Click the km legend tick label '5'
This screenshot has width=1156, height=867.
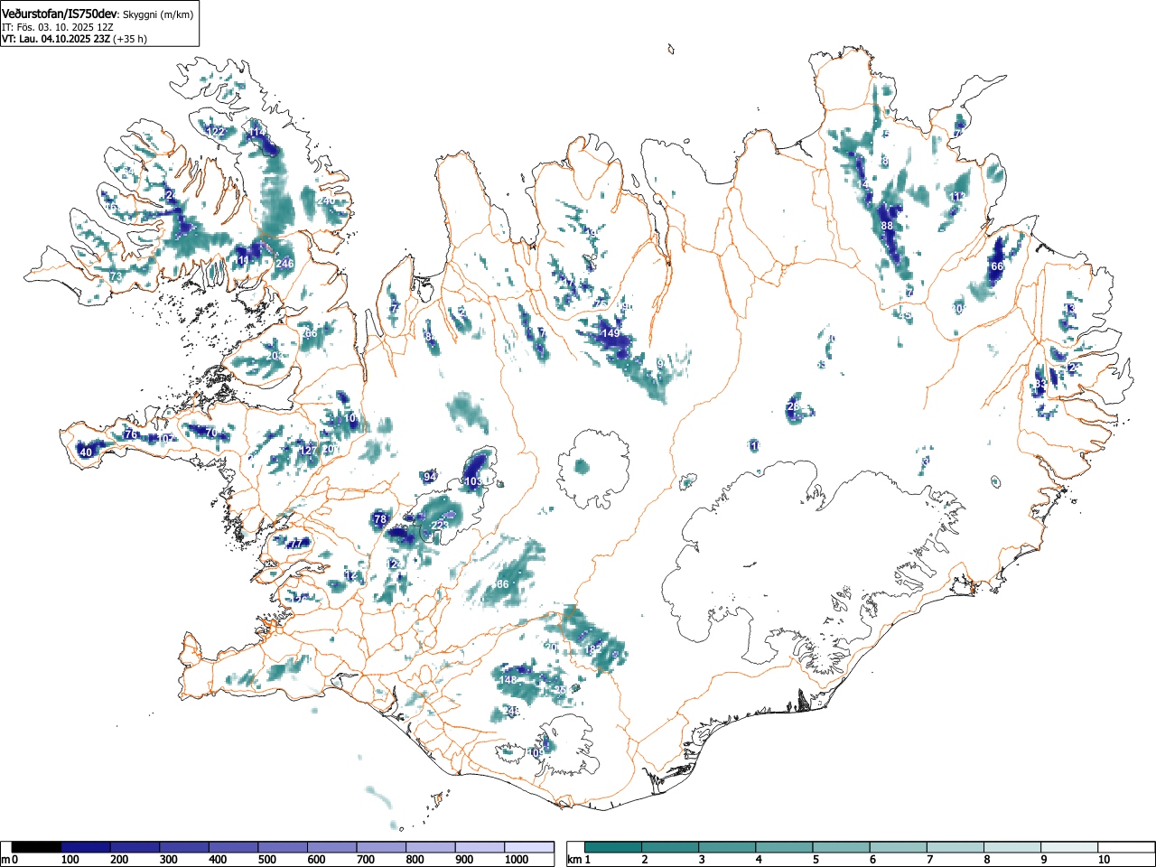point(815,860)
